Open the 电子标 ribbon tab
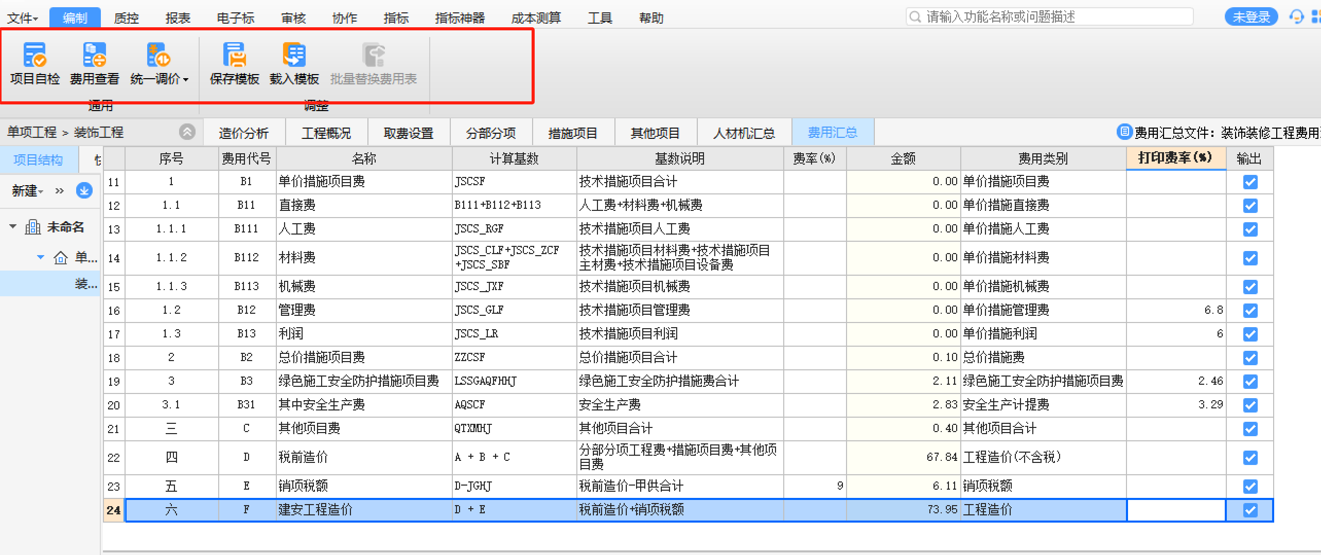Viewport: 1321px width, 555px height. [236, 18]
